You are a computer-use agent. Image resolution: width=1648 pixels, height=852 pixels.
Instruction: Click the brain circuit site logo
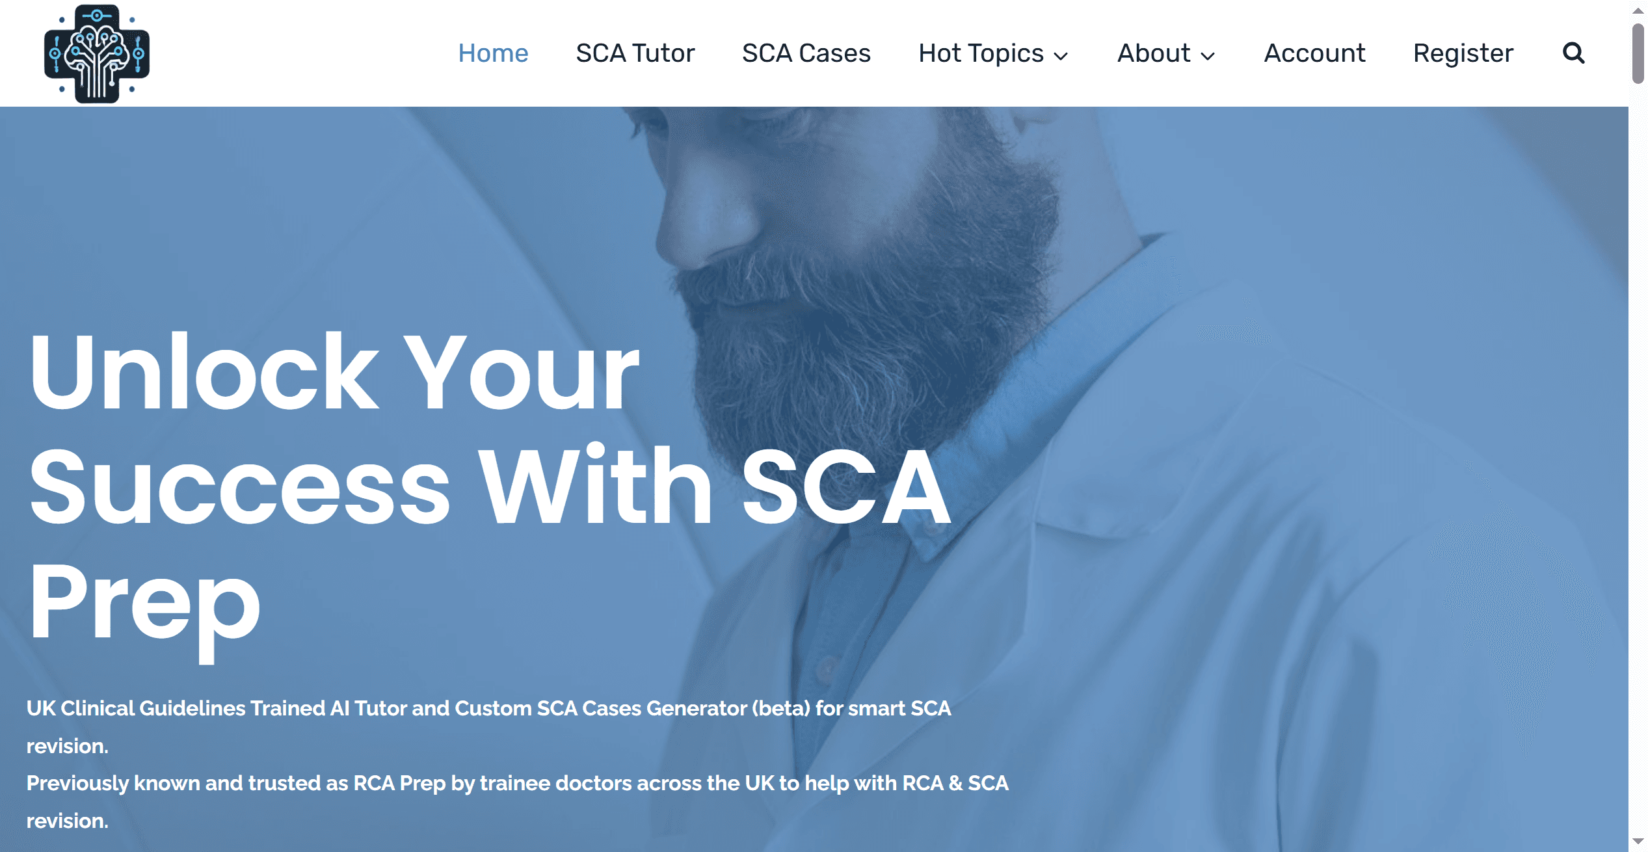point(97,54)
